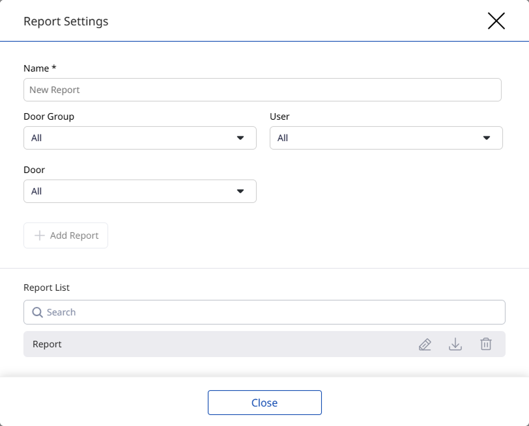This screenshot has width=529, height=426.
Task: Click into the Report List search field
Action: click(x=274, y=312)
